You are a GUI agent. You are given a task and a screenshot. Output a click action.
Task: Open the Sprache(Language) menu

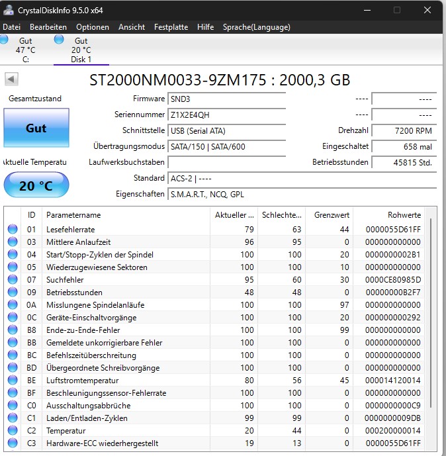point(257,27)
